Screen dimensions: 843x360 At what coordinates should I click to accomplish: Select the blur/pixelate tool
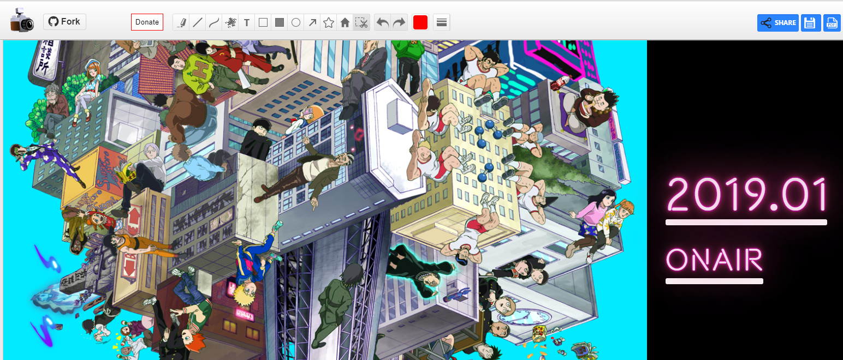[230, 22]
